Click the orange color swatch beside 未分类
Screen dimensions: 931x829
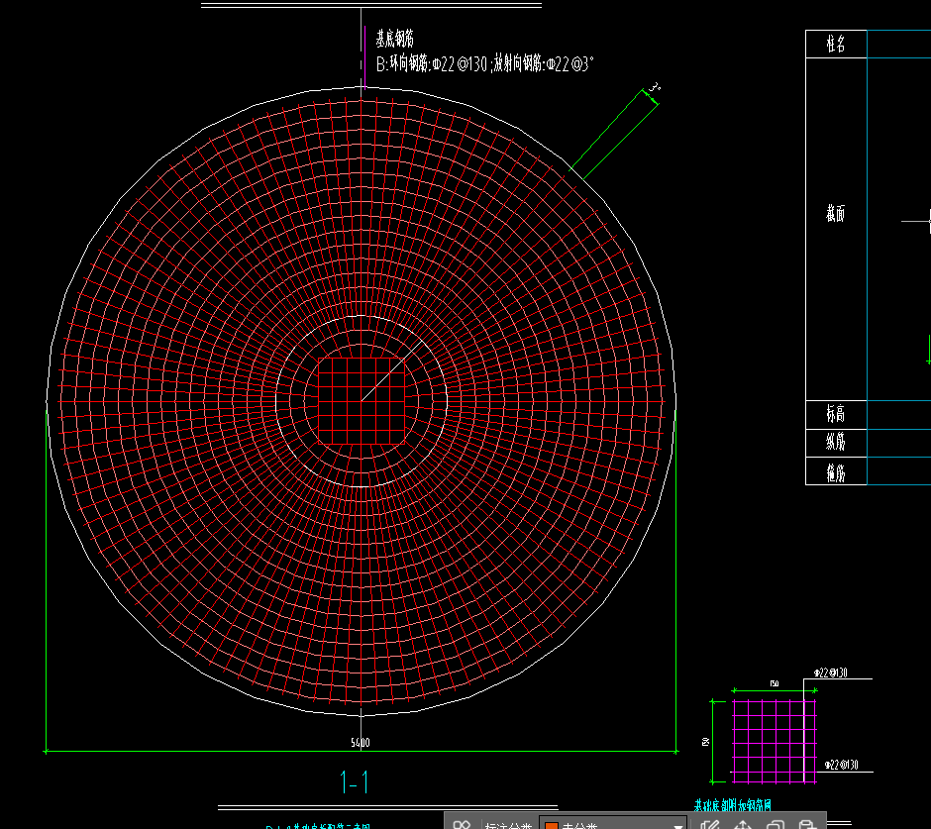(x=552, y=825)
